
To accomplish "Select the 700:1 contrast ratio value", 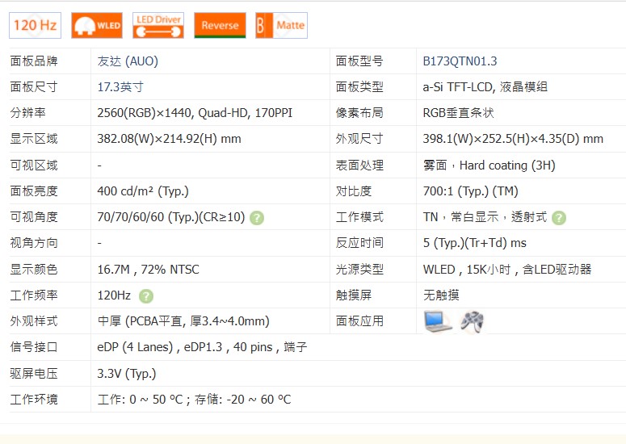I will (x=470, y=191).
